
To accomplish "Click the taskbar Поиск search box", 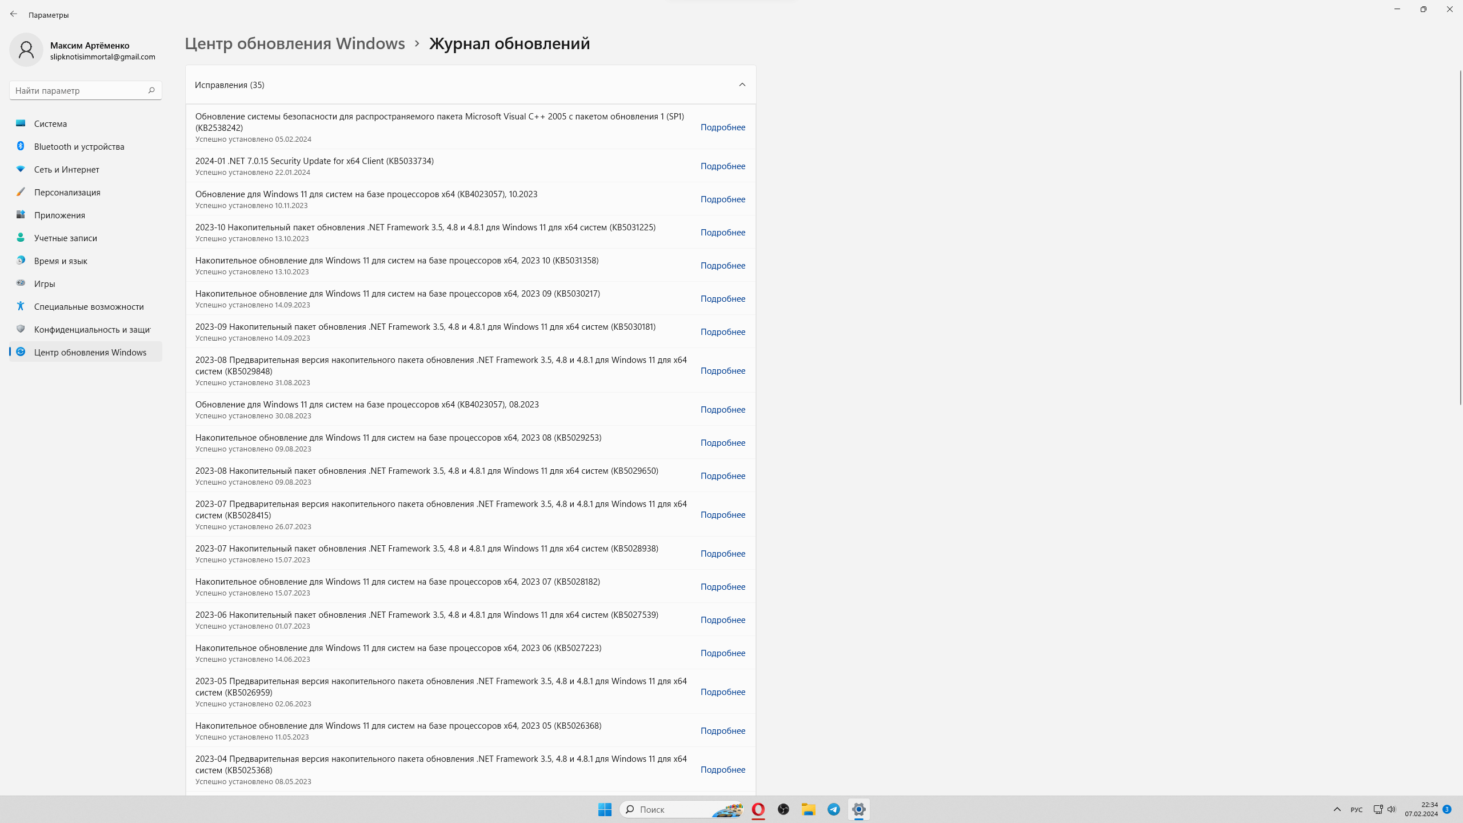I will (x=682, y=809).
